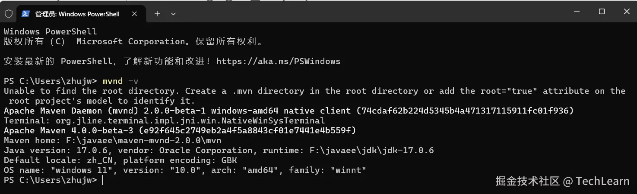Image resolution: width=637 pixels, height=194 pixels.
Task: Click the cursor at the last prompt
Action: (x=102, y=180)
